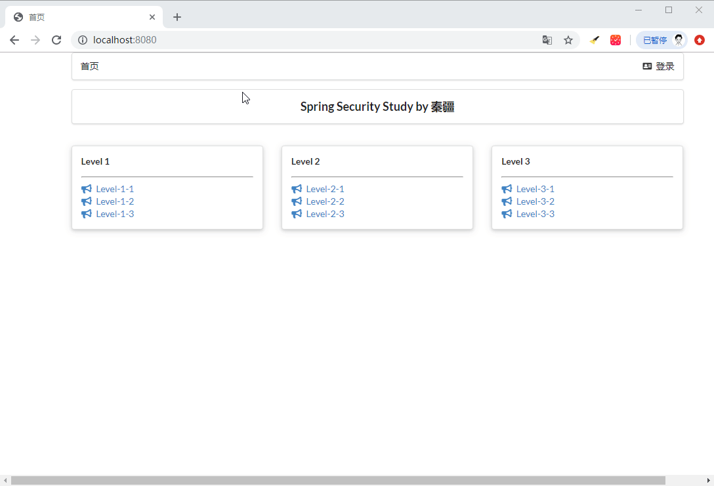Go to 首页 in the navigation bar
The width and height of the screenshot is (714, 486).
[x=90, y=66]
